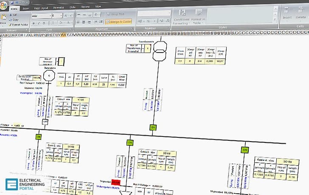The height and width of the screenshot is (195, 309).
Task: Select the red Vbus value cell near the bottom
Action: (x=116, y=182)
